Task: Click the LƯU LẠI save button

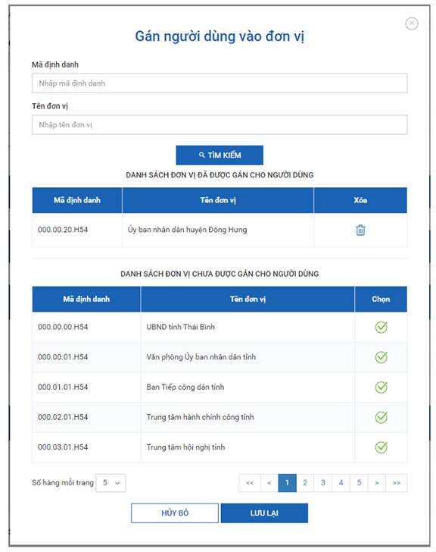Action: (x=264, y=513)
